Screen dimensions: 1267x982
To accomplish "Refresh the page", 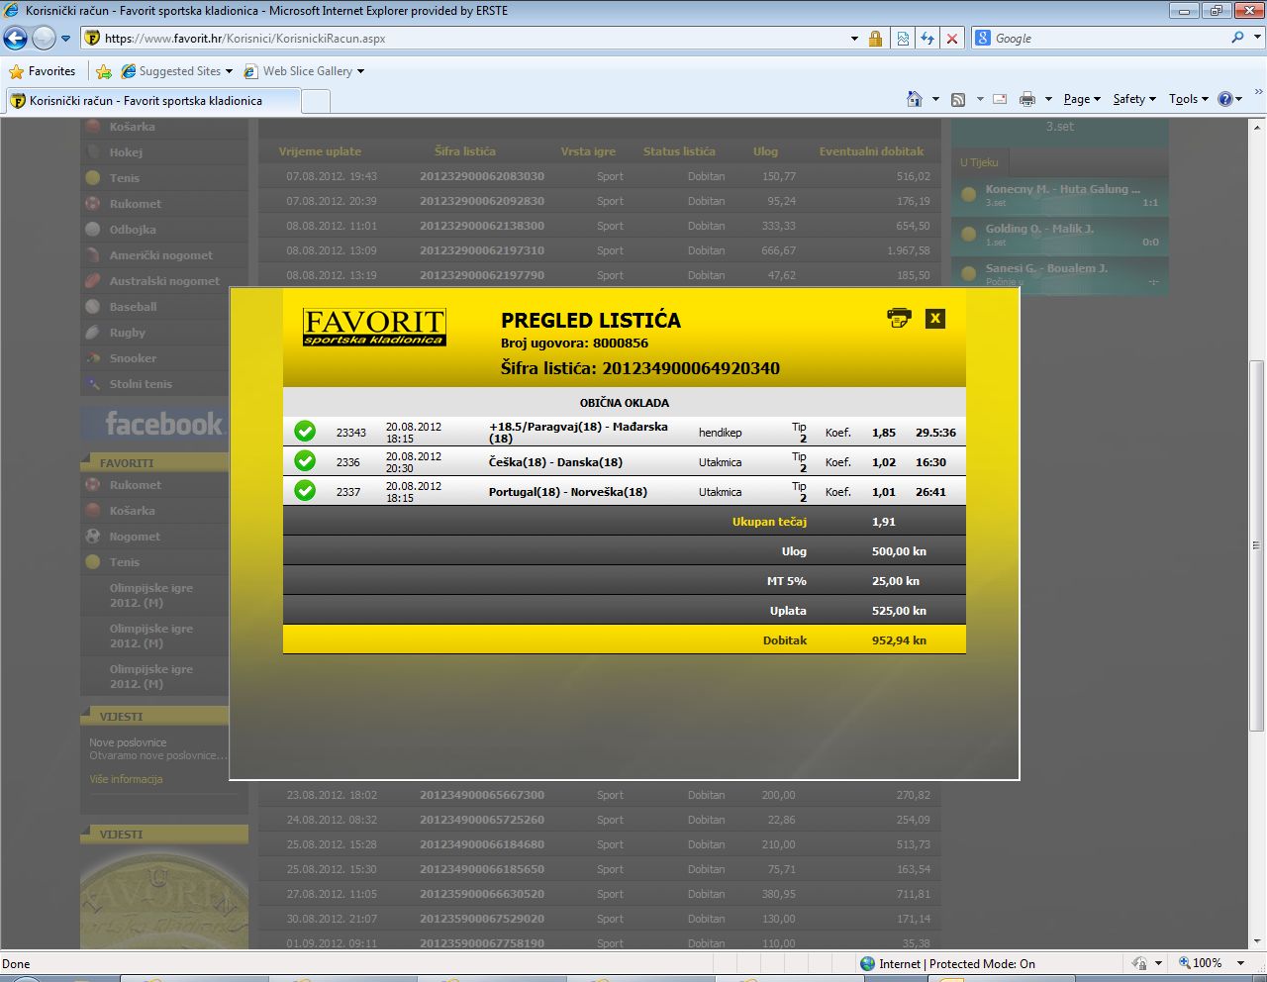I will (927, 39).
